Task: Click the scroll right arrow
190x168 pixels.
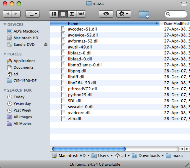Action: click(x=187, y=149)
